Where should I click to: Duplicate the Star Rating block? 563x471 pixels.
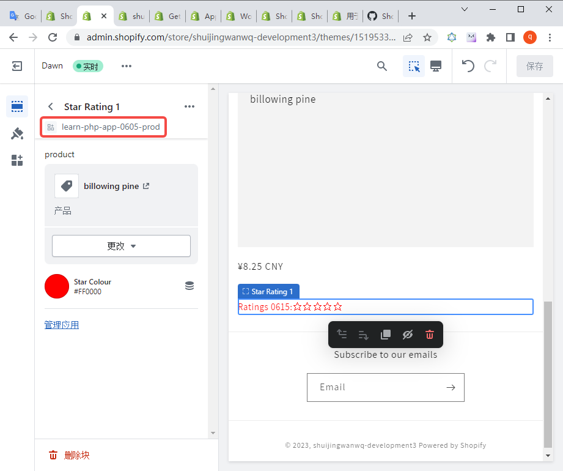tap(386, 335)
